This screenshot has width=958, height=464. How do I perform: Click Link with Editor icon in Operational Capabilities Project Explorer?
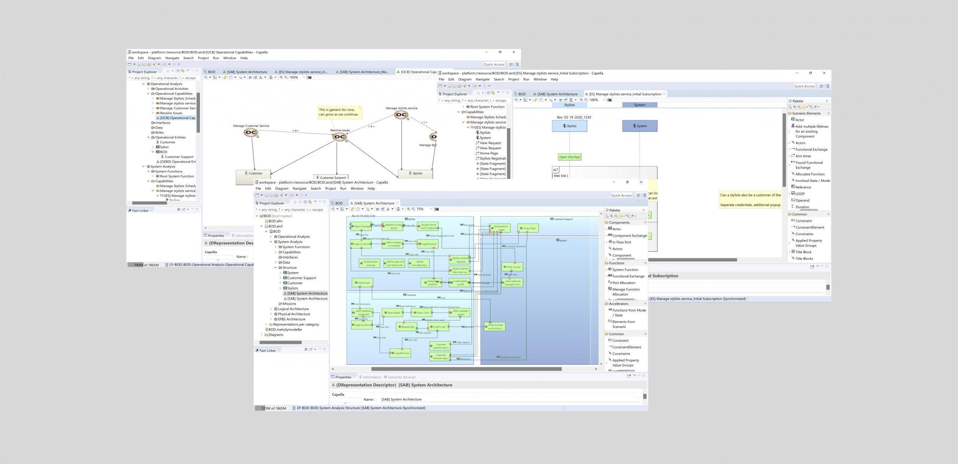click(x=183, y=71)
